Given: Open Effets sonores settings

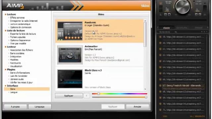Looking at the screenshot, I should 17,18.
